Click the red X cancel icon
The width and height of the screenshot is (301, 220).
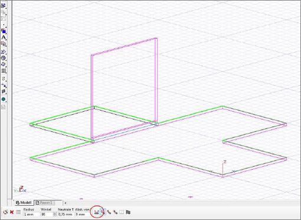pos(12,212)
